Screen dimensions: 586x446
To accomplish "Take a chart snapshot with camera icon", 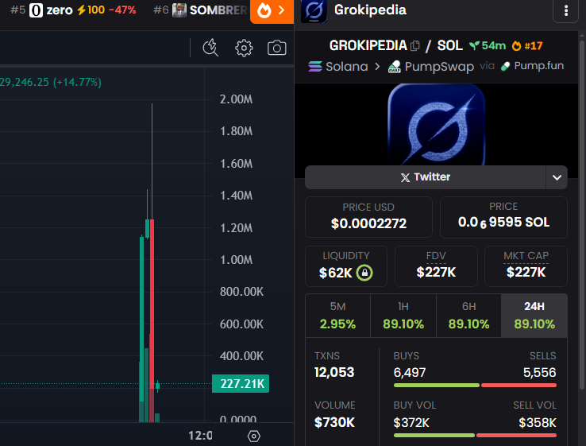I will point(276,48).
